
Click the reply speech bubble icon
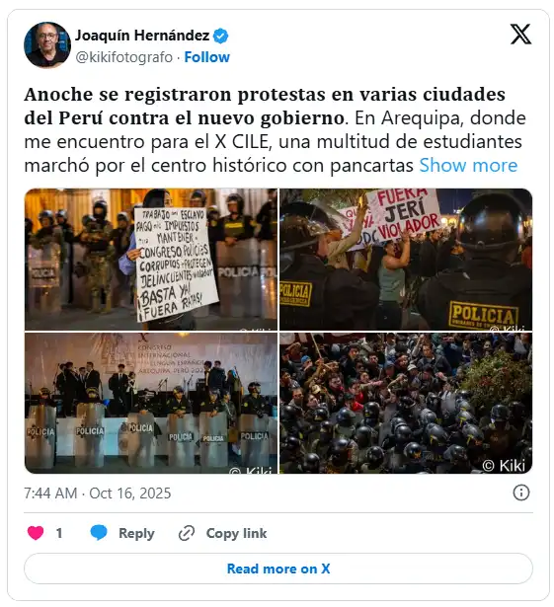pyautogui.click(x=99, y=533)
